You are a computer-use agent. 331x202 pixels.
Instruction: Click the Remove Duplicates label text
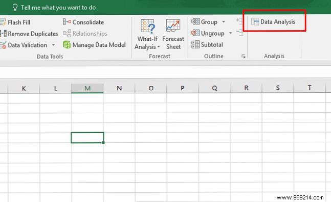tap(33, 34)
